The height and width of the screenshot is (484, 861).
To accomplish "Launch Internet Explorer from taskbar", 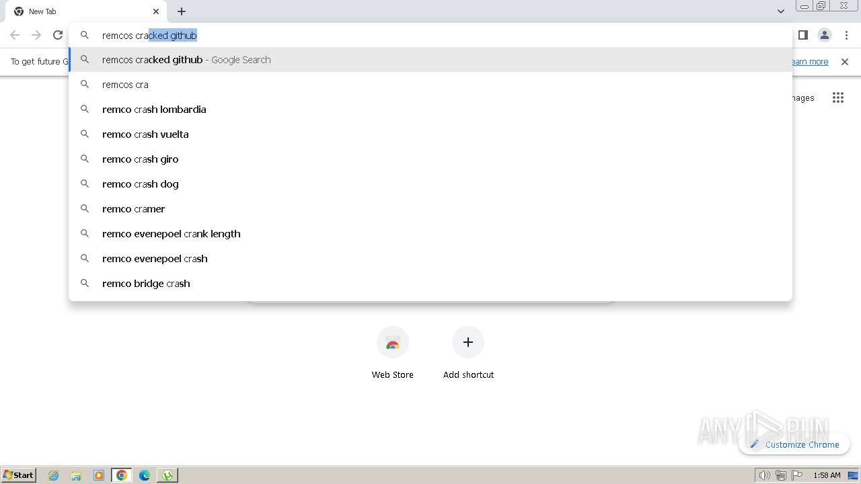I will click(x=53, y=475).
